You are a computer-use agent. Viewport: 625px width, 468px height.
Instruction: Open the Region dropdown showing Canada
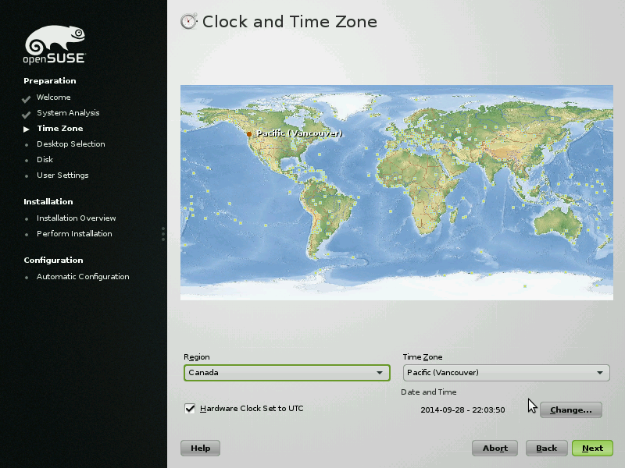tap(287, 373)
